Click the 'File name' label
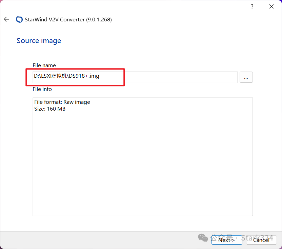Screen dimensions: 282x249 pos(44,65)
